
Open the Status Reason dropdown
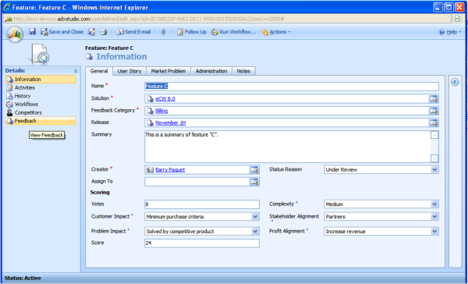tap(381, 169)
